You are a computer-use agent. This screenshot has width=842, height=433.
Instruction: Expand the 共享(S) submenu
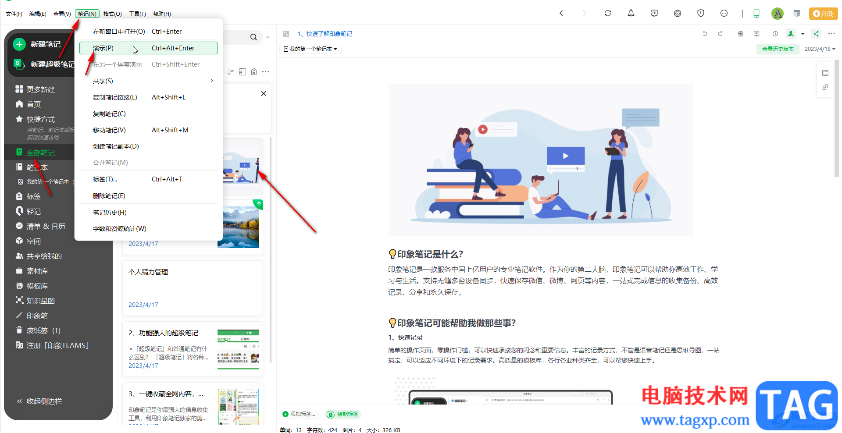[x=149, y=81]
